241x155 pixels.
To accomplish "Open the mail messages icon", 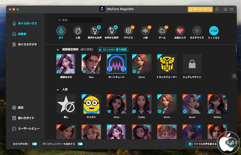I will point(232,9).
